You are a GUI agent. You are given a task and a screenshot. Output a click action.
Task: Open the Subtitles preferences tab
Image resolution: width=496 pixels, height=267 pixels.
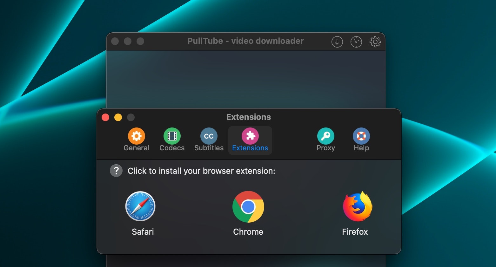coord(209,140)
